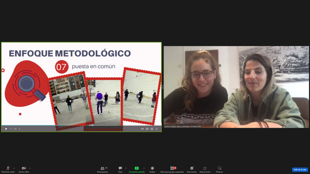Open the Aplicaciones panel

(x=205, y=169)
